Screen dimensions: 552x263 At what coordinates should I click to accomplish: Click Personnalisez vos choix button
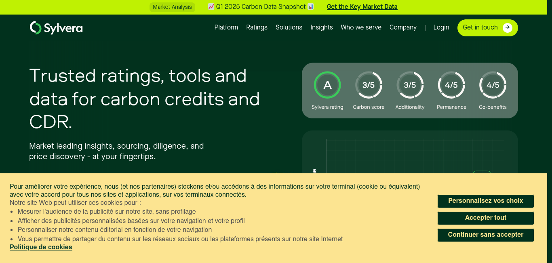[486, 201]
